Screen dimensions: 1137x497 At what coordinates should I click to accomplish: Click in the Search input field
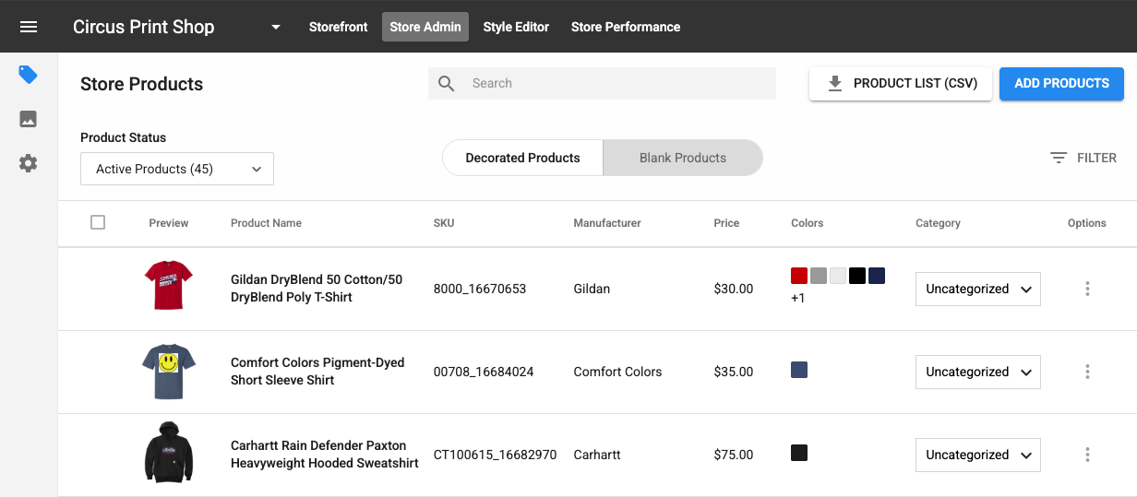[x=602, y=84]
